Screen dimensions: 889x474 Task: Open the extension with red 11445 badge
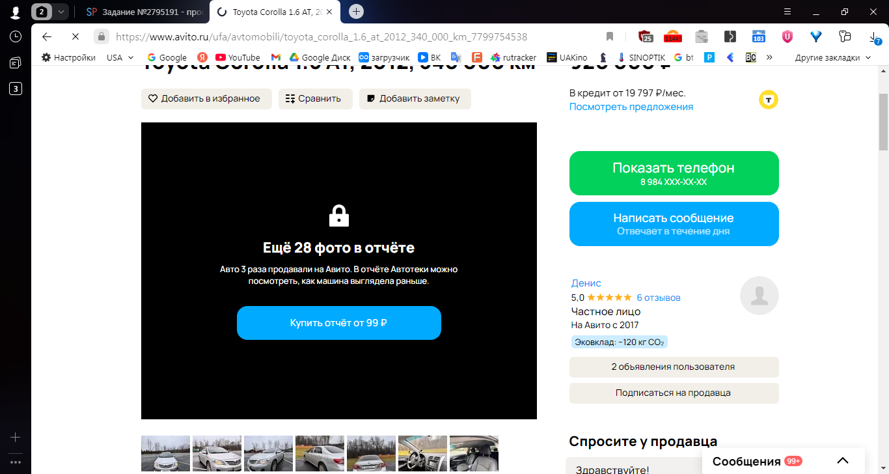pos(673,36)
